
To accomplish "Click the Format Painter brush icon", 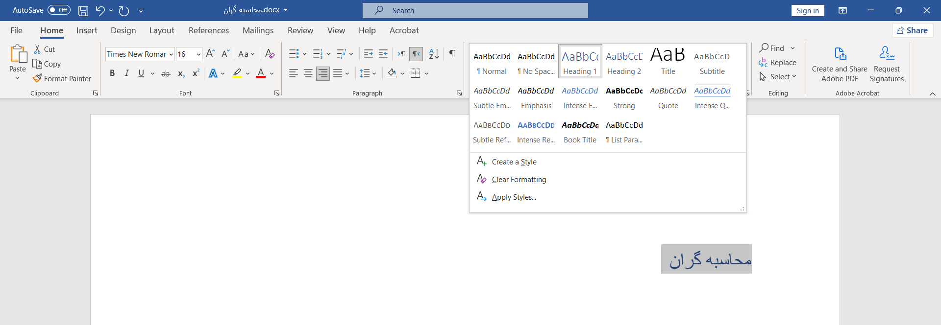I will 37,78.
